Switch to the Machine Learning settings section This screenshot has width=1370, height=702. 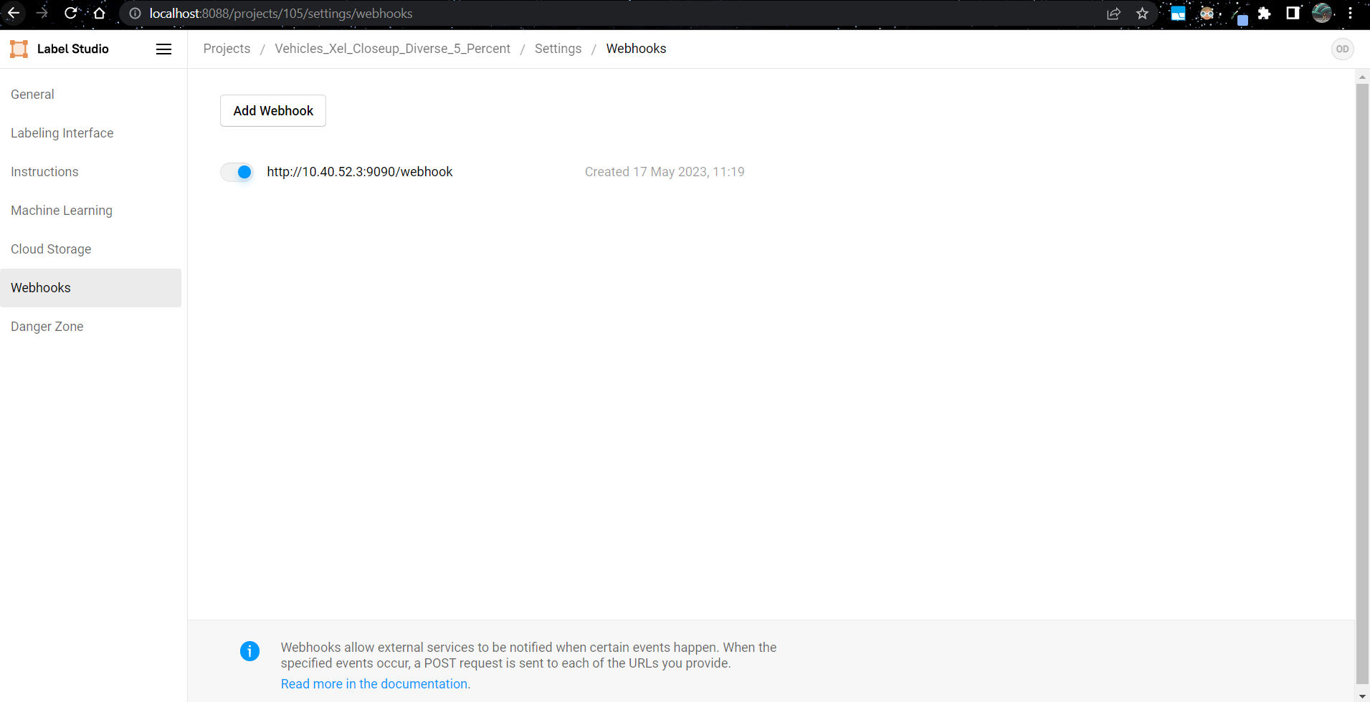tap(61, 210)
